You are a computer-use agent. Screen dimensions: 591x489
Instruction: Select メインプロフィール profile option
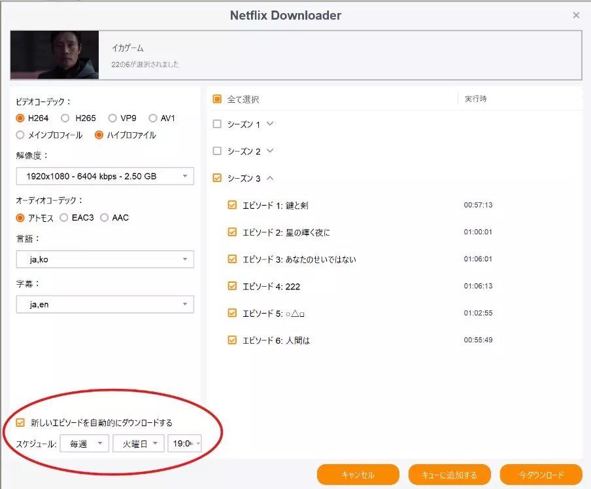(x=20, y=135)
